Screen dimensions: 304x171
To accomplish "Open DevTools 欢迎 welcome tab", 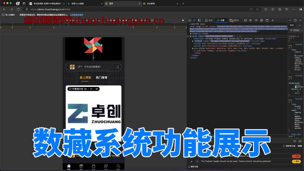I will pyautogui.click(x=209, y=20).
